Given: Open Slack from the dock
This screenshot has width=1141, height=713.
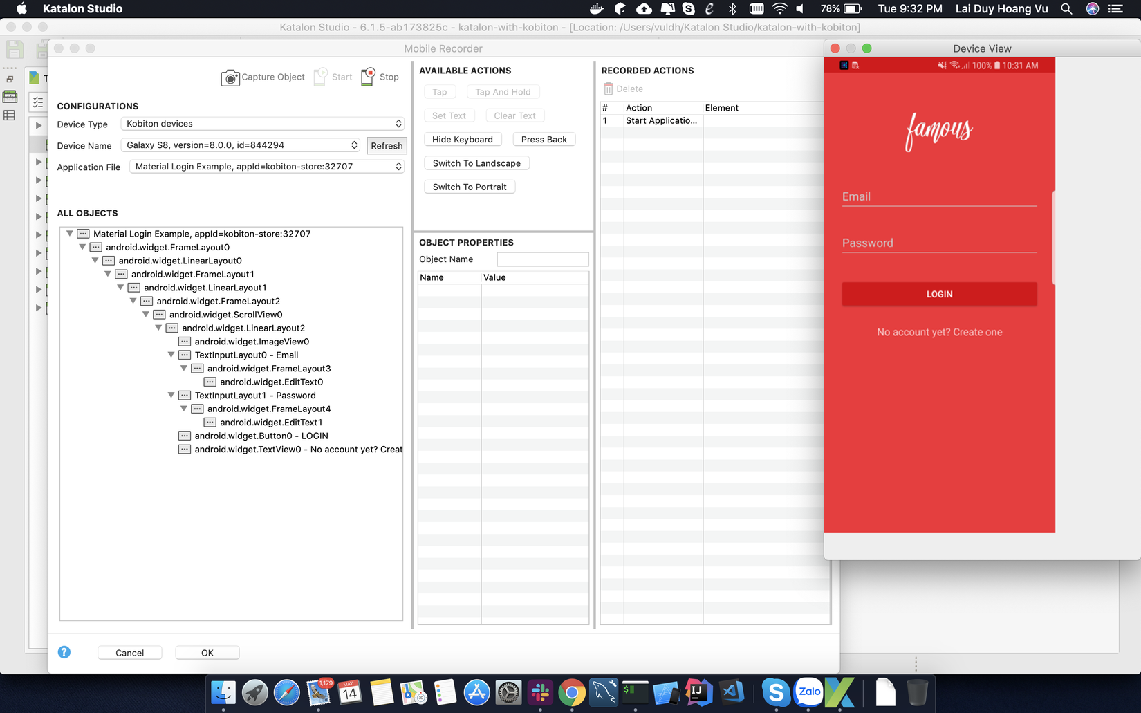Looking at the screenshot, I should coord(540,692).
